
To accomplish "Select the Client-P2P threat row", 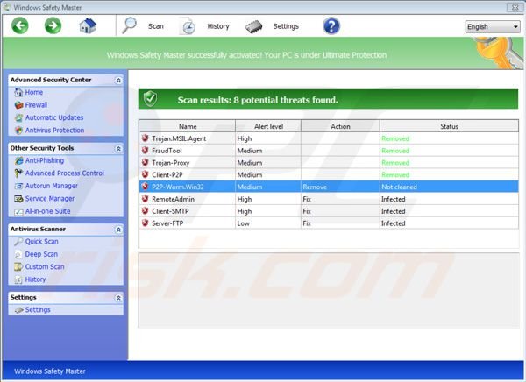I will click(329, 174).
